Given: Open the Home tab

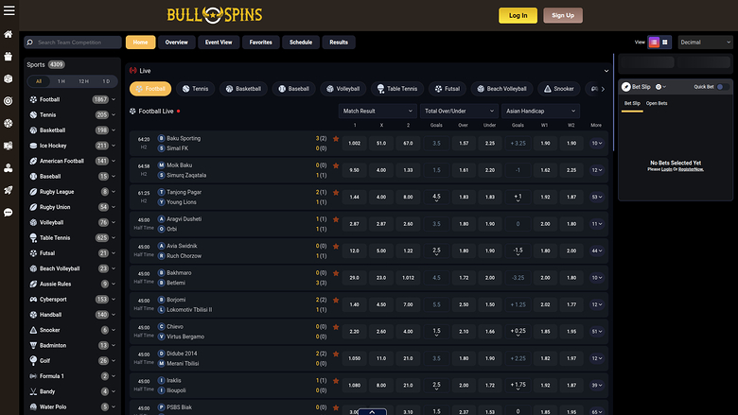Looking at the screenshot, I should 140,43.
